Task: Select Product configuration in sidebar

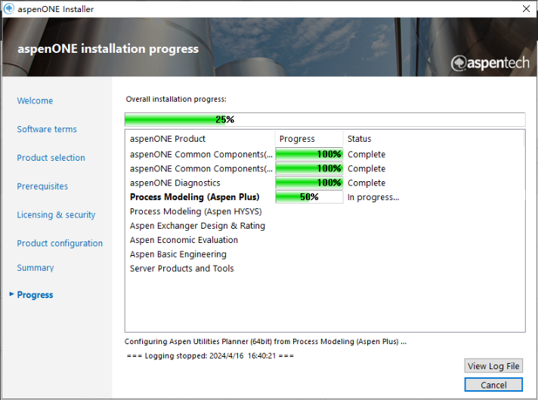Action: coord(60,243)
